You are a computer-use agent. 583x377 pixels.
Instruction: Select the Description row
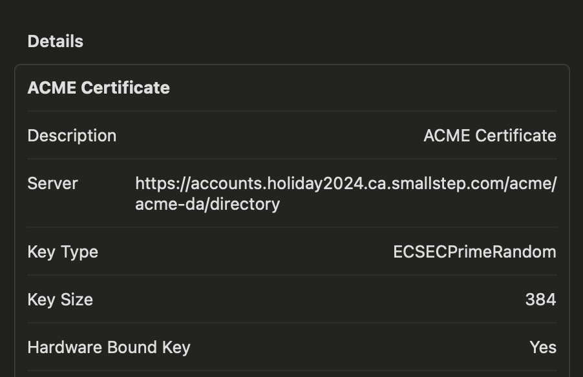pyautogui.click(x=291, y=136)
